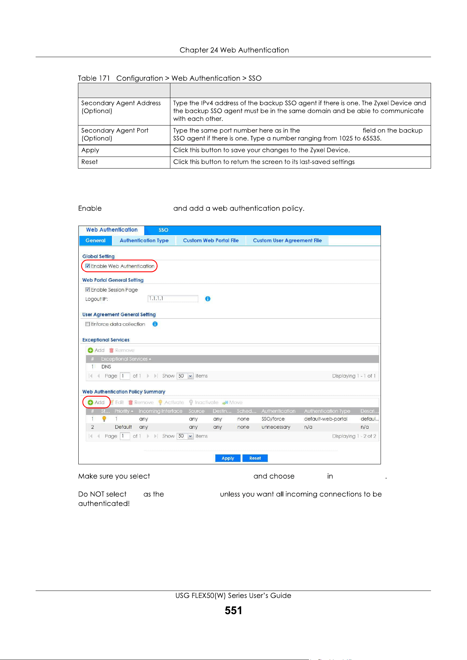Viewport: 467px width, 660px height.
Task: Click the n/a Authentication Type cell
Action: 308,427
